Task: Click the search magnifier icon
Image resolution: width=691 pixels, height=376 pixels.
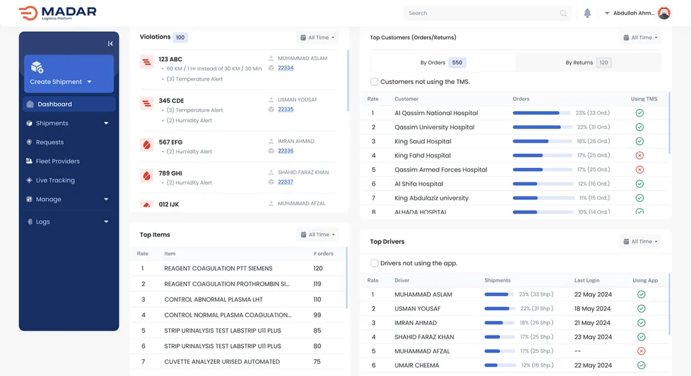Action: point(563,13)
